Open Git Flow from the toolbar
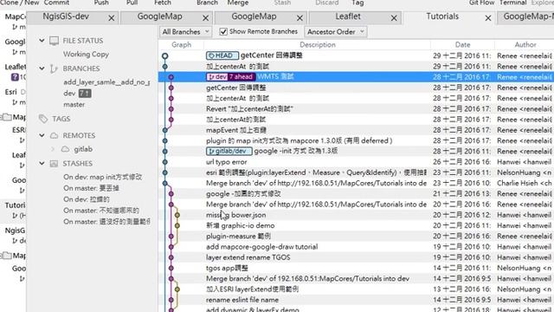The width and height of the screenshot is (554, 312). (x=481, y=3)
